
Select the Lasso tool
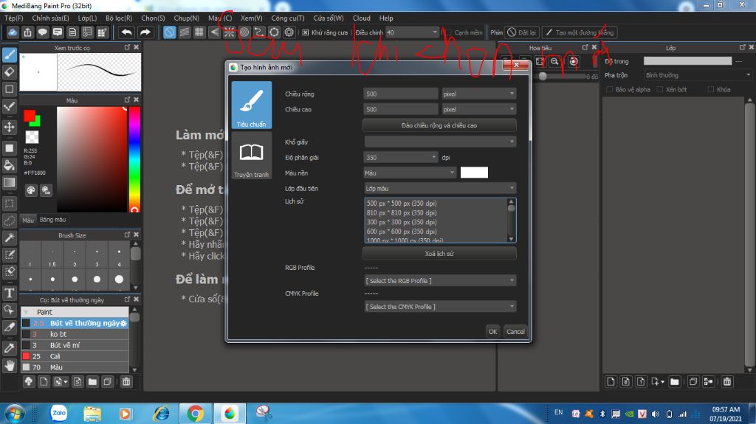coord(9,220)
